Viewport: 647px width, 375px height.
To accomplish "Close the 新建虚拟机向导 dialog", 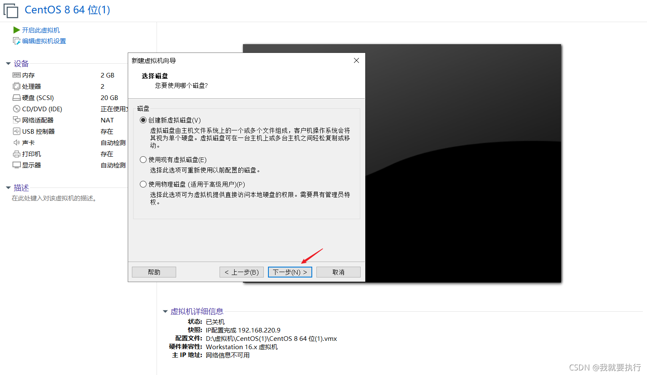I will pyautogui.click(x=356, y=60).
